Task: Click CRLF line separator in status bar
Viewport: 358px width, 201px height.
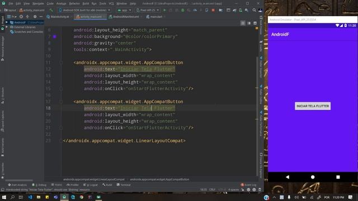Action: coord(212,190)
